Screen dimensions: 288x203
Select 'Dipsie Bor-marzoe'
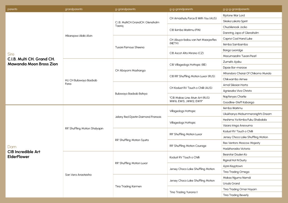[235, 68]
